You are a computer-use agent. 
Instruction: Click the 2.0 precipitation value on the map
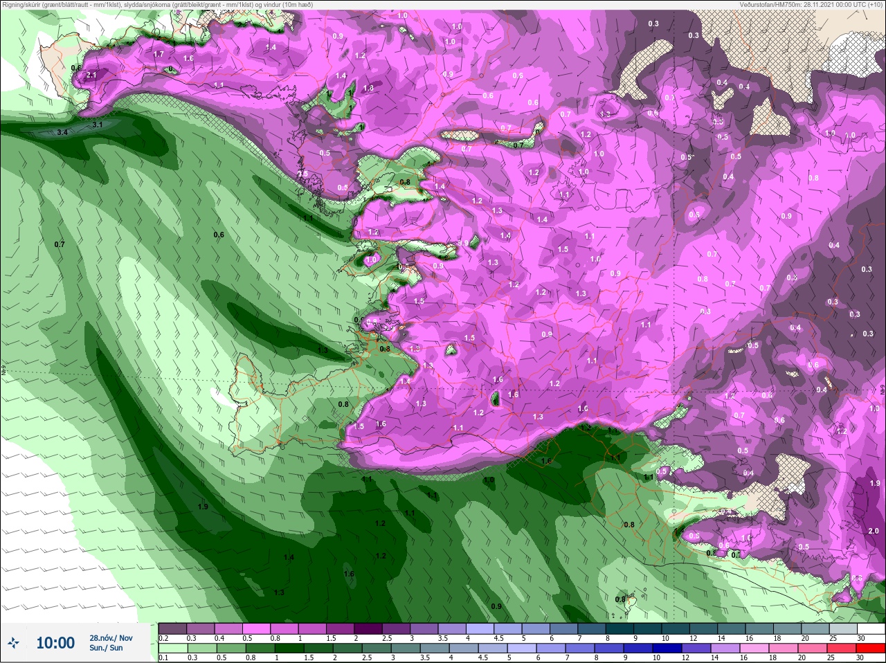pos(874,531)
